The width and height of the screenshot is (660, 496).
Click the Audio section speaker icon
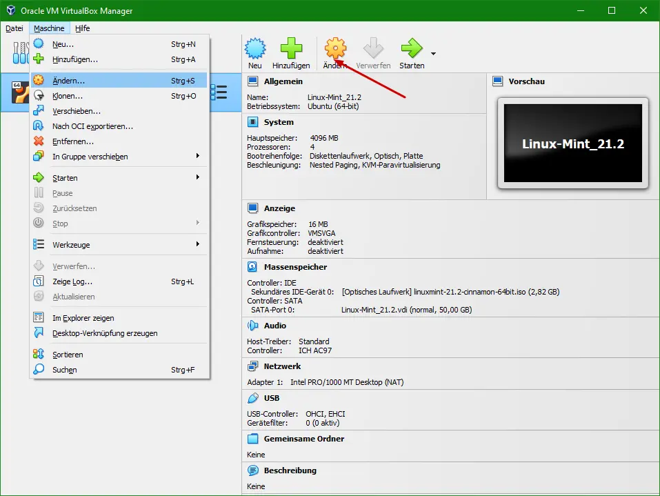[252, 326]
